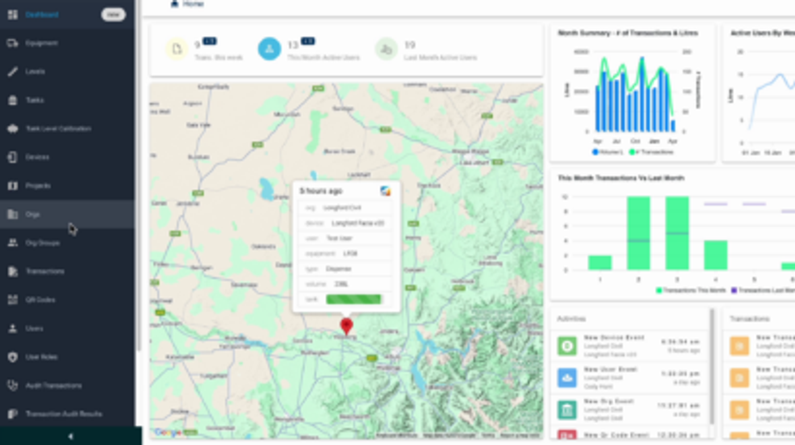Click the 'volume' row in map popup
Viewport: 795px width, 445px height.
(345, 284)
